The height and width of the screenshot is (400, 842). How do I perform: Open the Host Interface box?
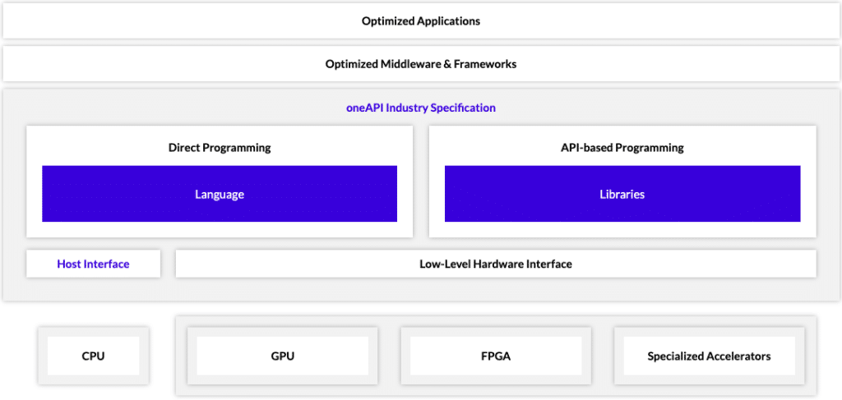click(94, 264)
